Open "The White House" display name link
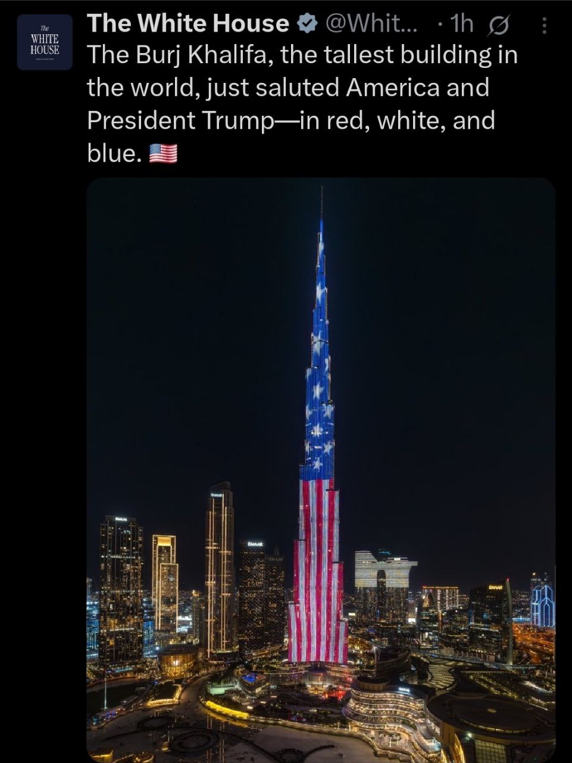572x763 pixels. [188, 24]
